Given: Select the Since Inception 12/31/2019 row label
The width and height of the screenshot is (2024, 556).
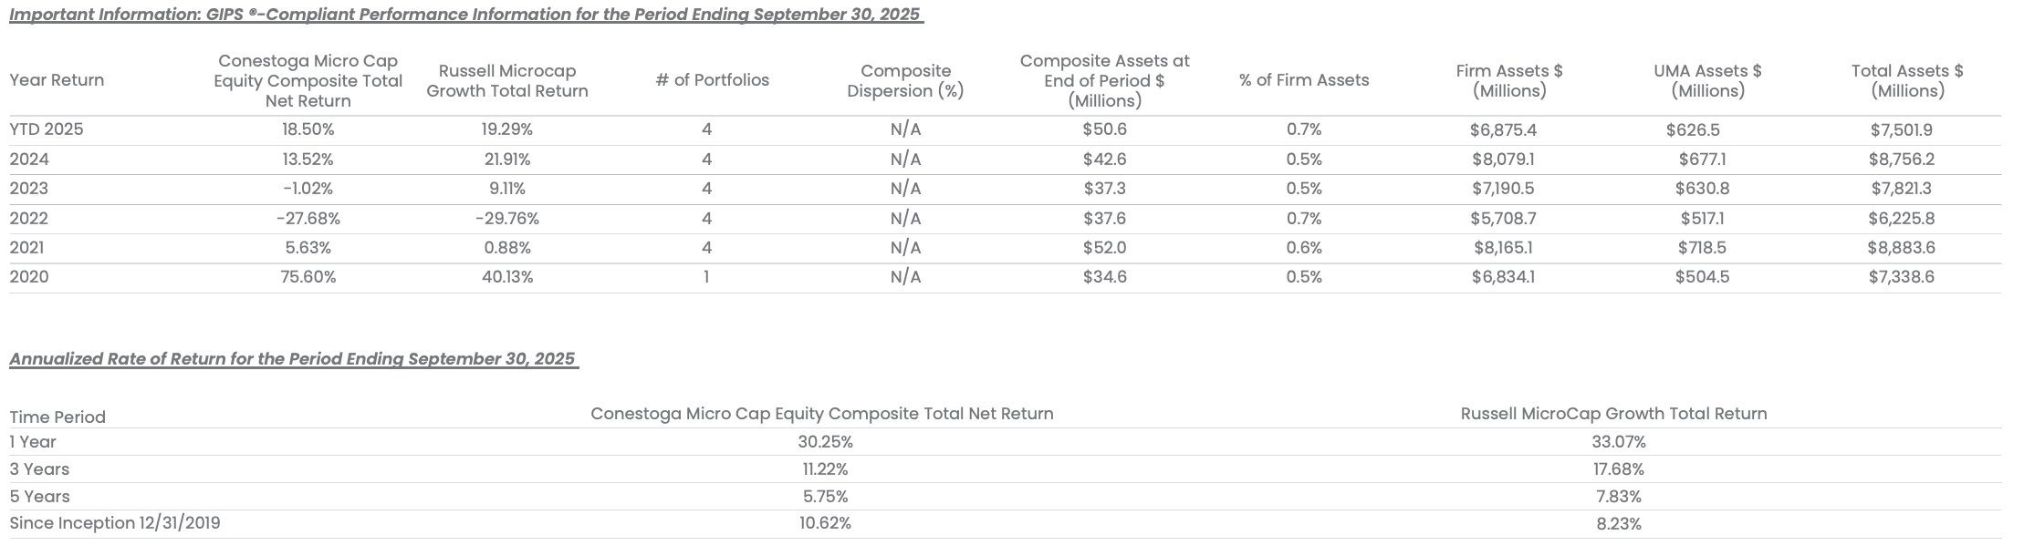Looking at the screenshot, I should (115, 523).
